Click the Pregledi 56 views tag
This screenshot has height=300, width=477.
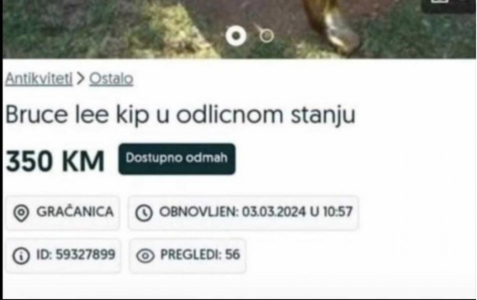click(187, 255)
